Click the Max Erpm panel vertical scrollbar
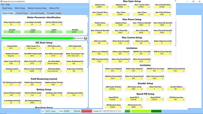Image resolution: width=203 pixels, height=114 pixels. [x=175, y=33]
